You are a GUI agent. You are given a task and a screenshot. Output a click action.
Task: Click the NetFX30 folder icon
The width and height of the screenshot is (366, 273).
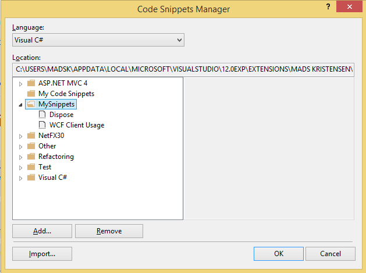31,136
